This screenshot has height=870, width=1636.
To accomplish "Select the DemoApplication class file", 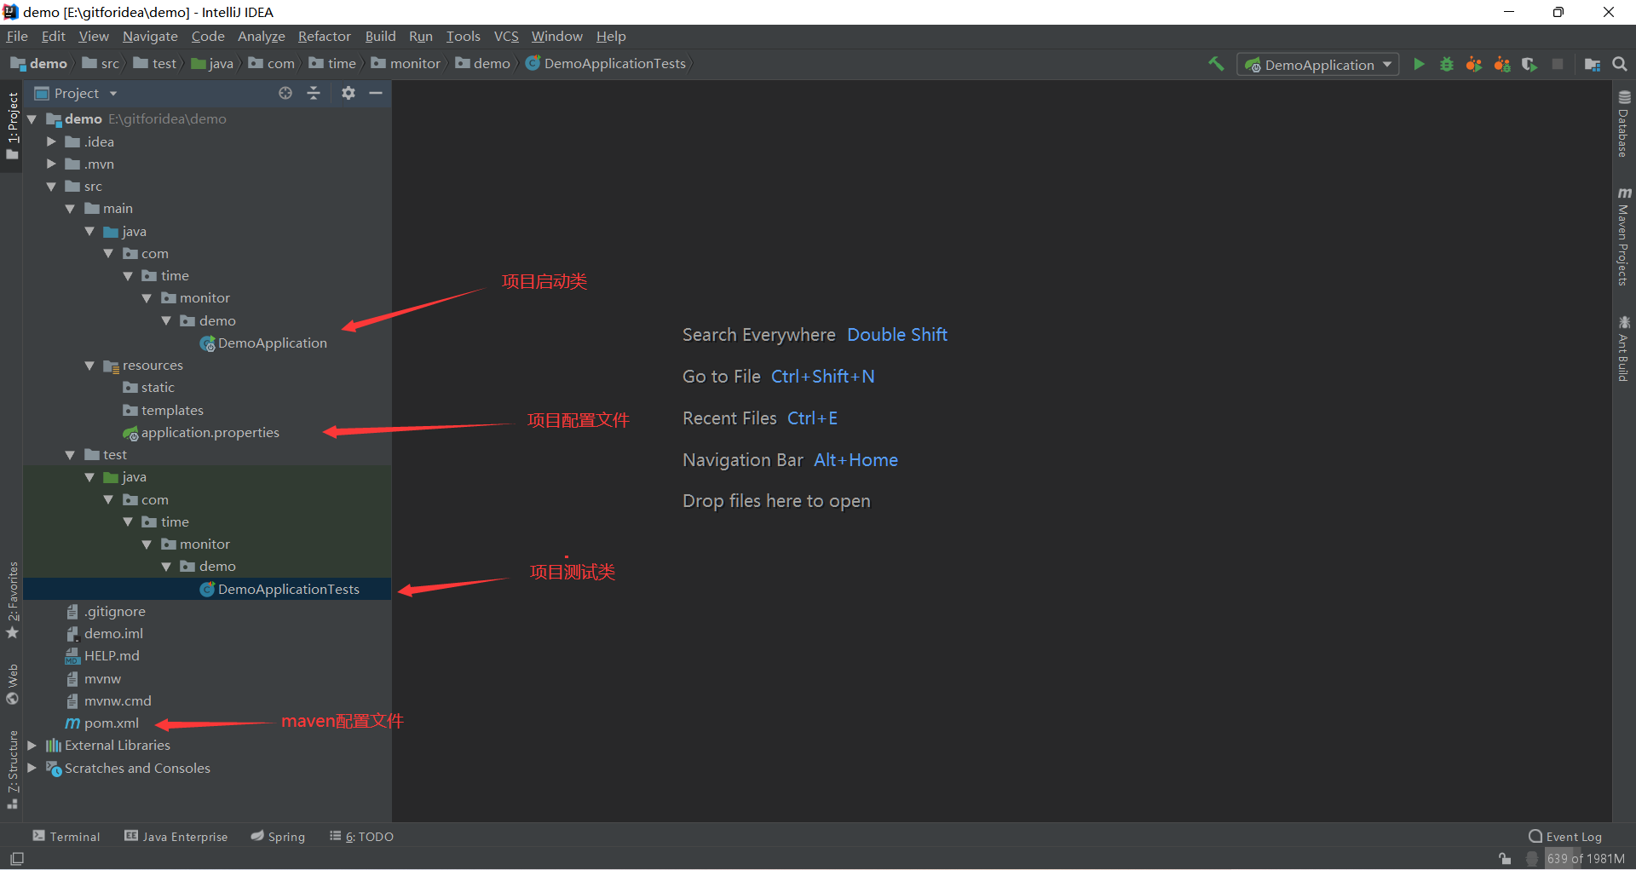I will coord(263,343).
